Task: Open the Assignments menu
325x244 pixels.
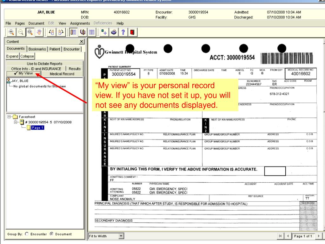Action: click(x=80, y=23)
